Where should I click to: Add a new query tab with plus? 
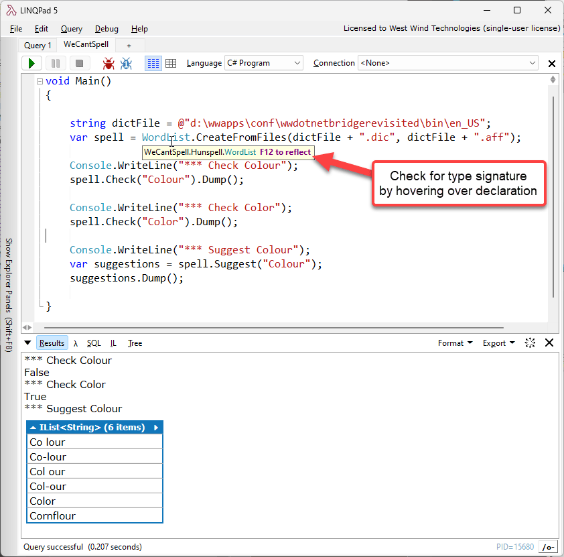pos(129,45)
